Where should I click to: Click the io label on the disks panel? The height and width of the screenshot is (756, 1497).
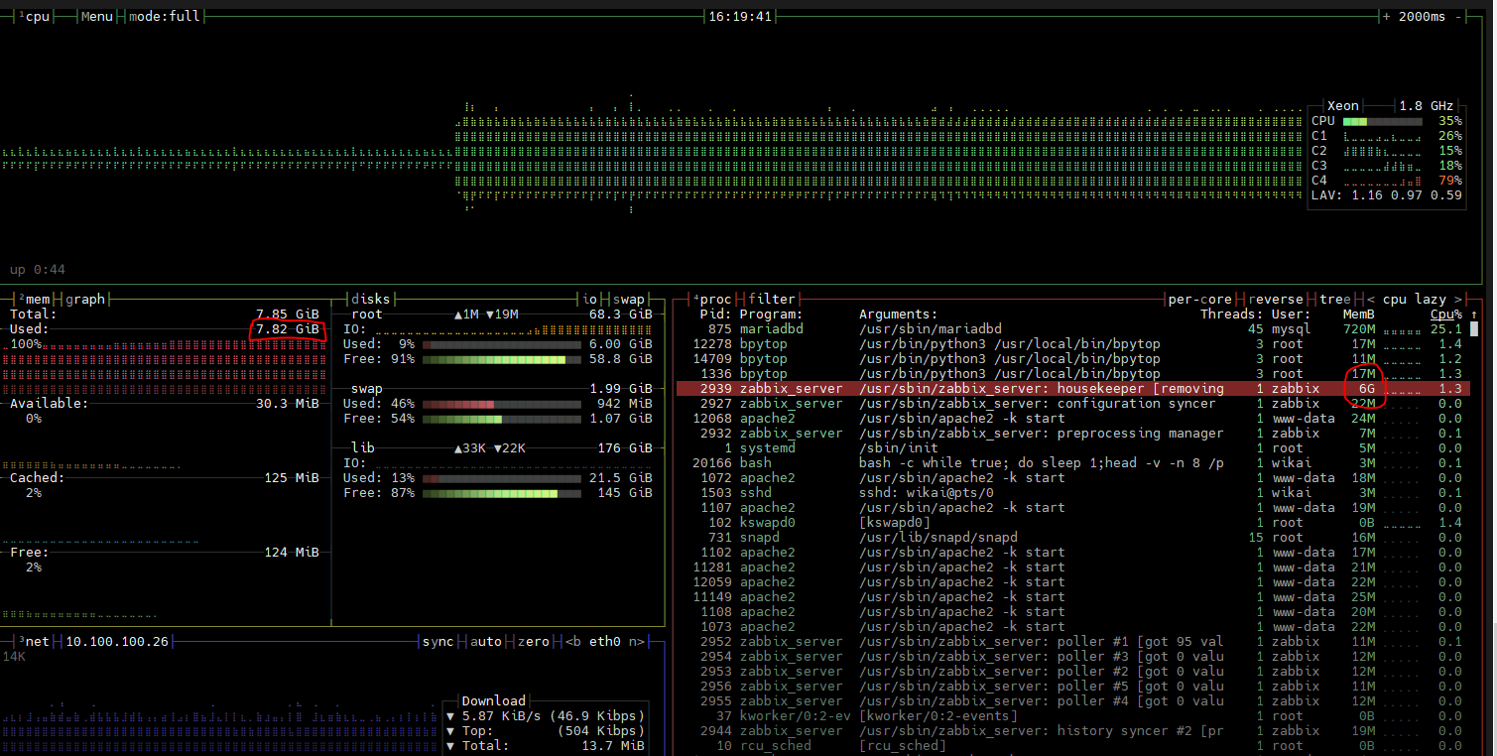click(590, 298)
